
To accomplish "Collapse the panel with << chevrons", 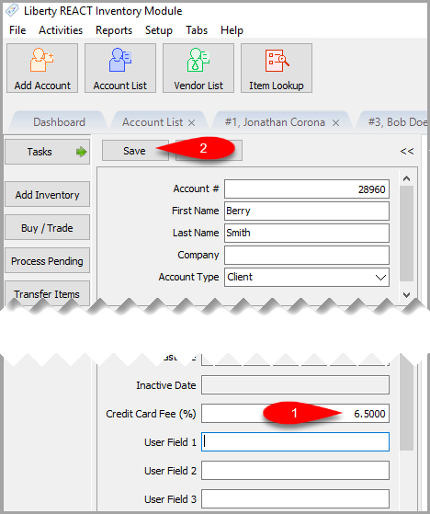I will point(407,151).
